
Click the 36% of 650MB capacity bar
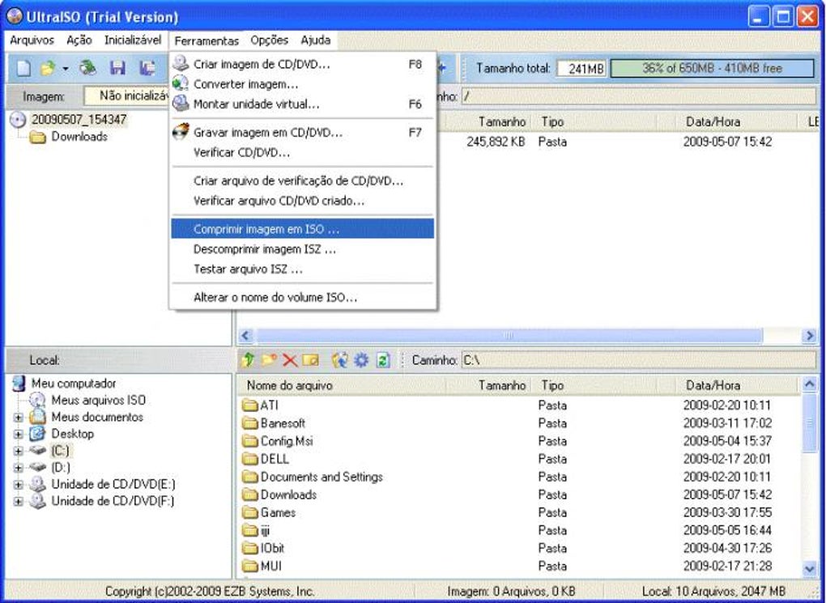[713, 69]
